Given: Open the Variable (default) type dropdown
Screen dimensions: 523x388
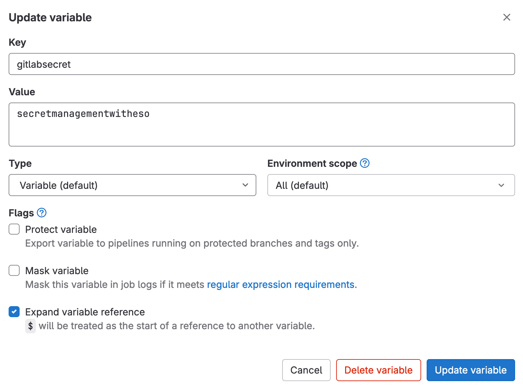Looking at the screenshot, I should (132, 185).
